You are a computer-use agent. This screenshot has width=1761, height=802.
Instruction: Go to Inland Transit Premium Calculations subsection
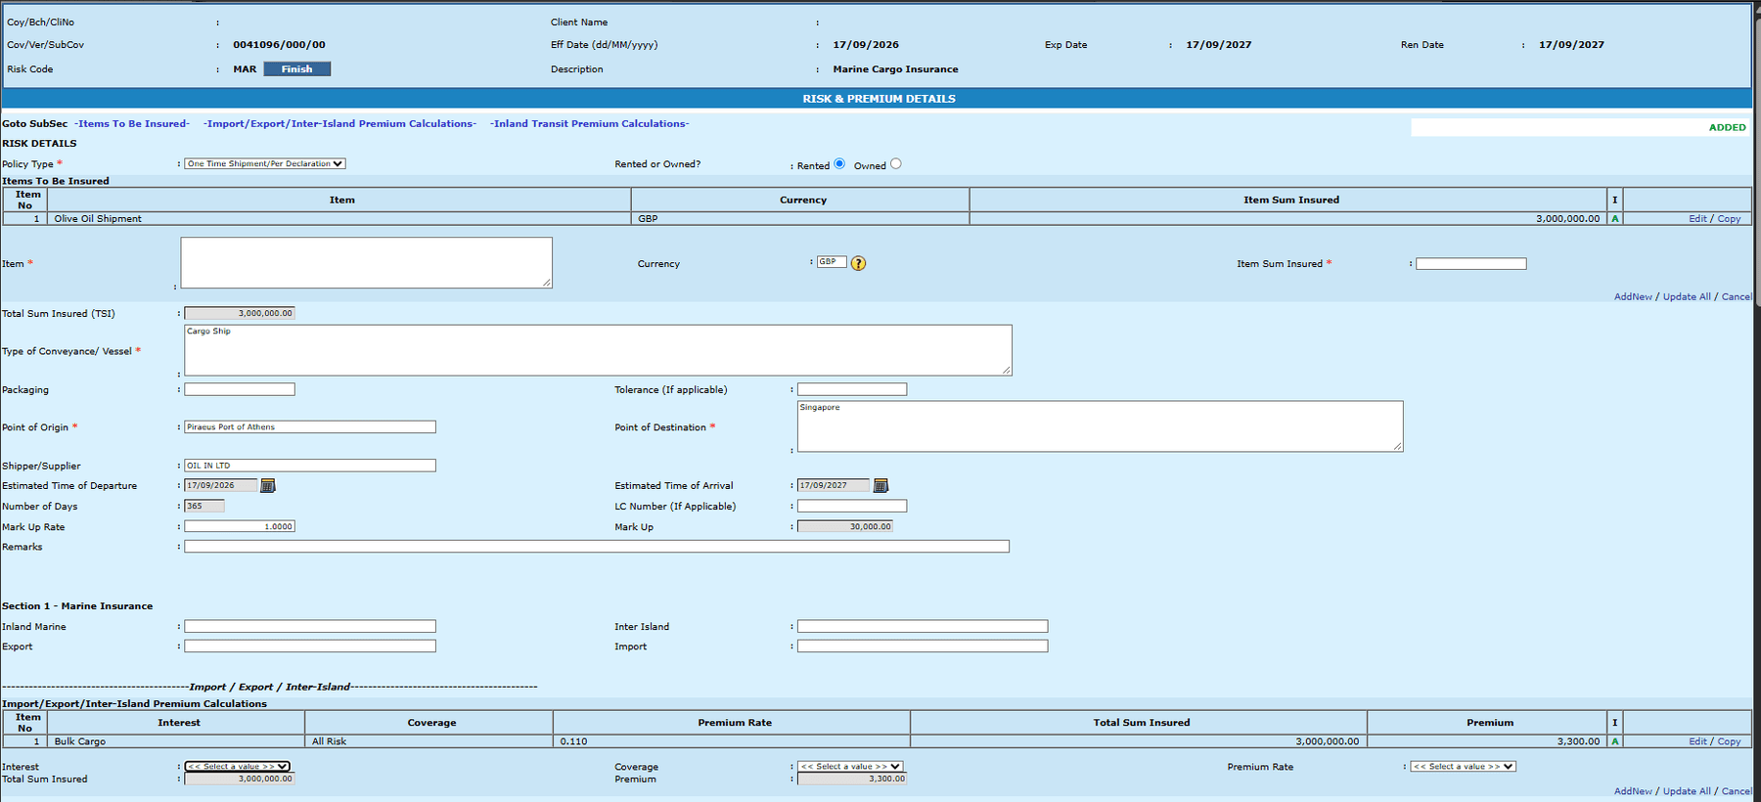[590, 123]
